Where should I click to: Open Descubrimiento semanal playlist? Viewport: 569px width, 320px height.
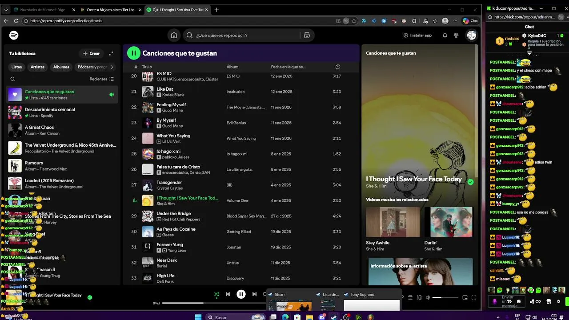62,112
